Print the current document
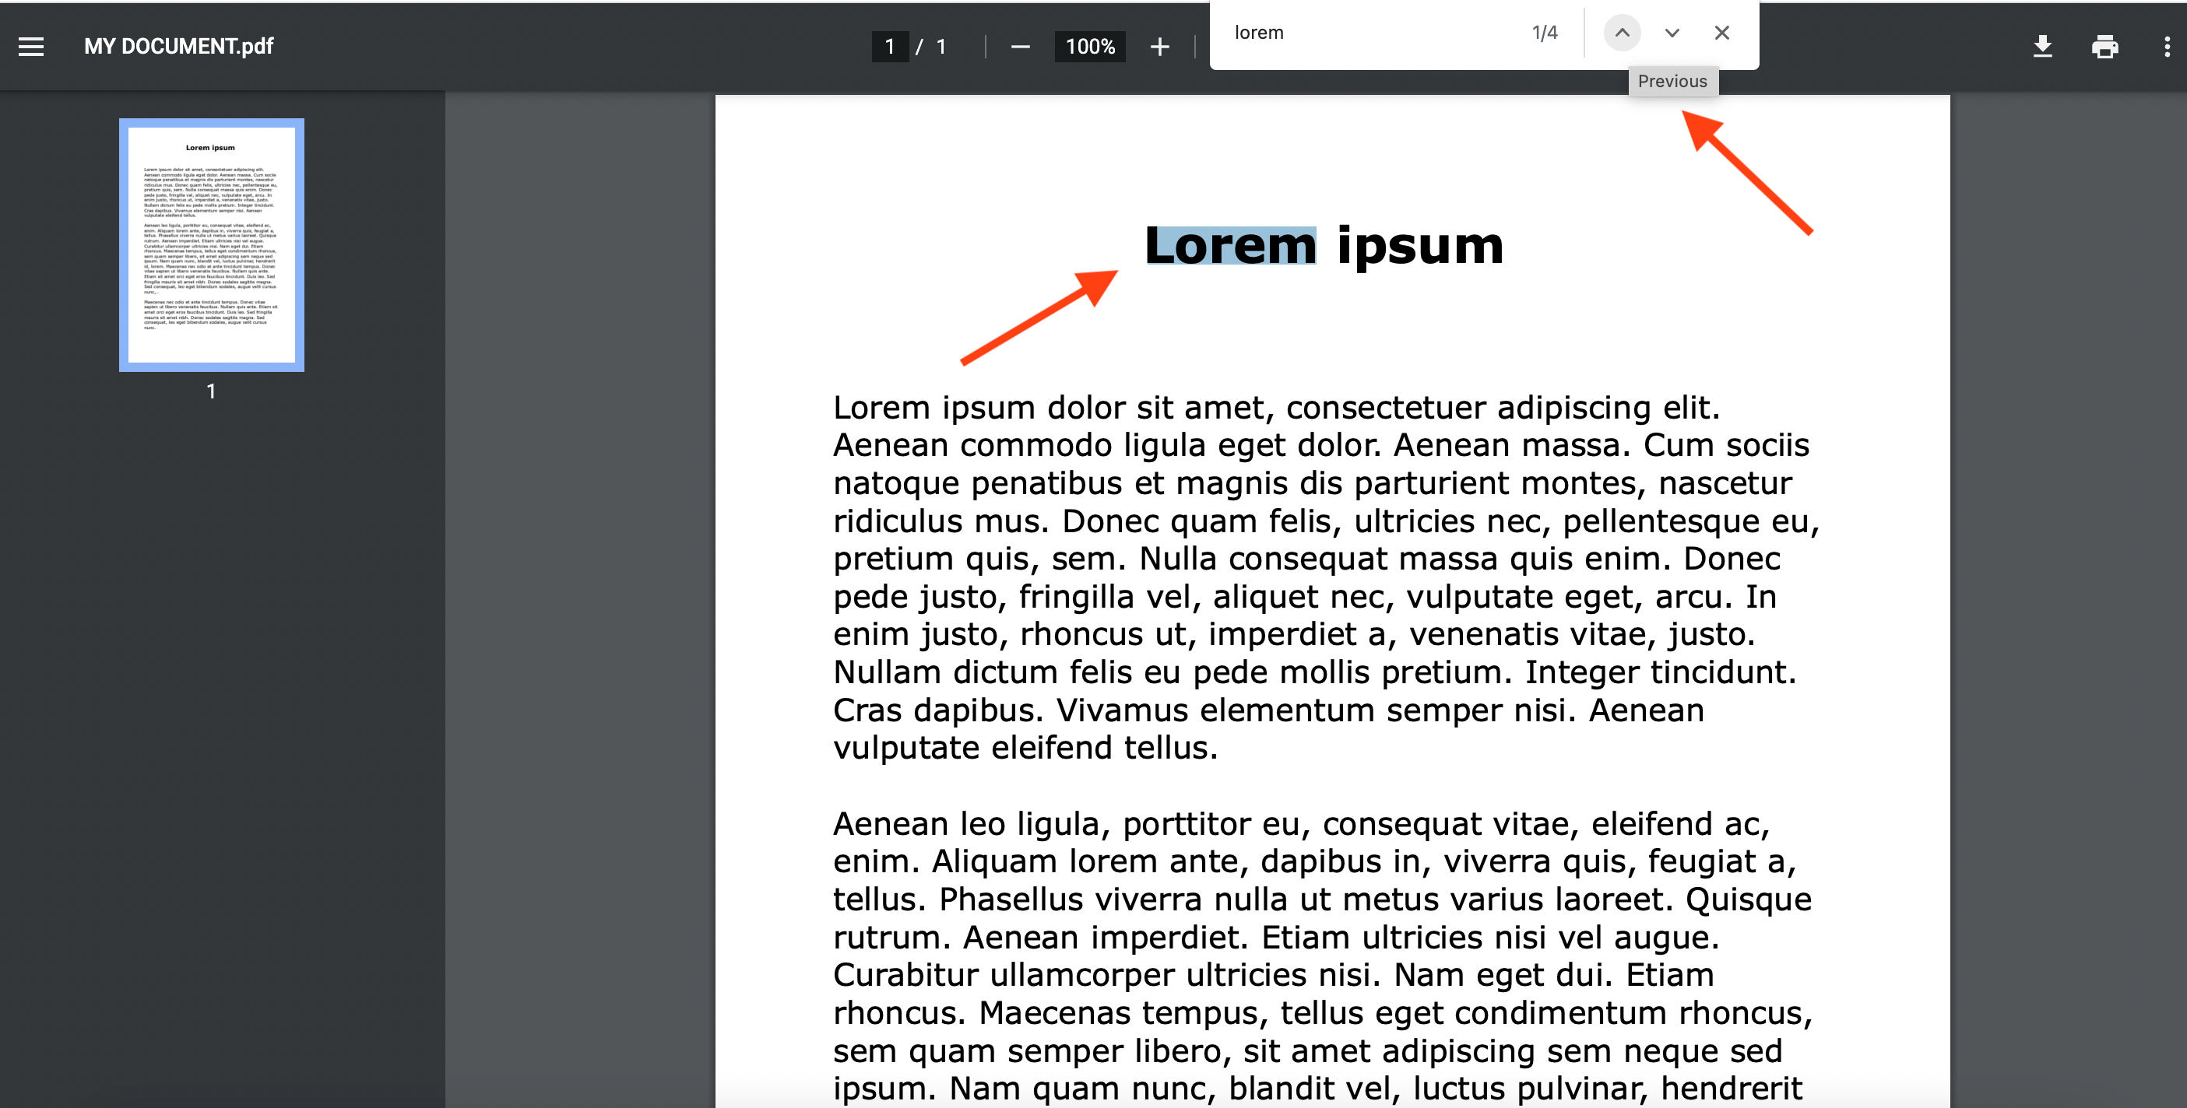Viewport: 2187px width, 1108px height. (x=2106, y=47)
